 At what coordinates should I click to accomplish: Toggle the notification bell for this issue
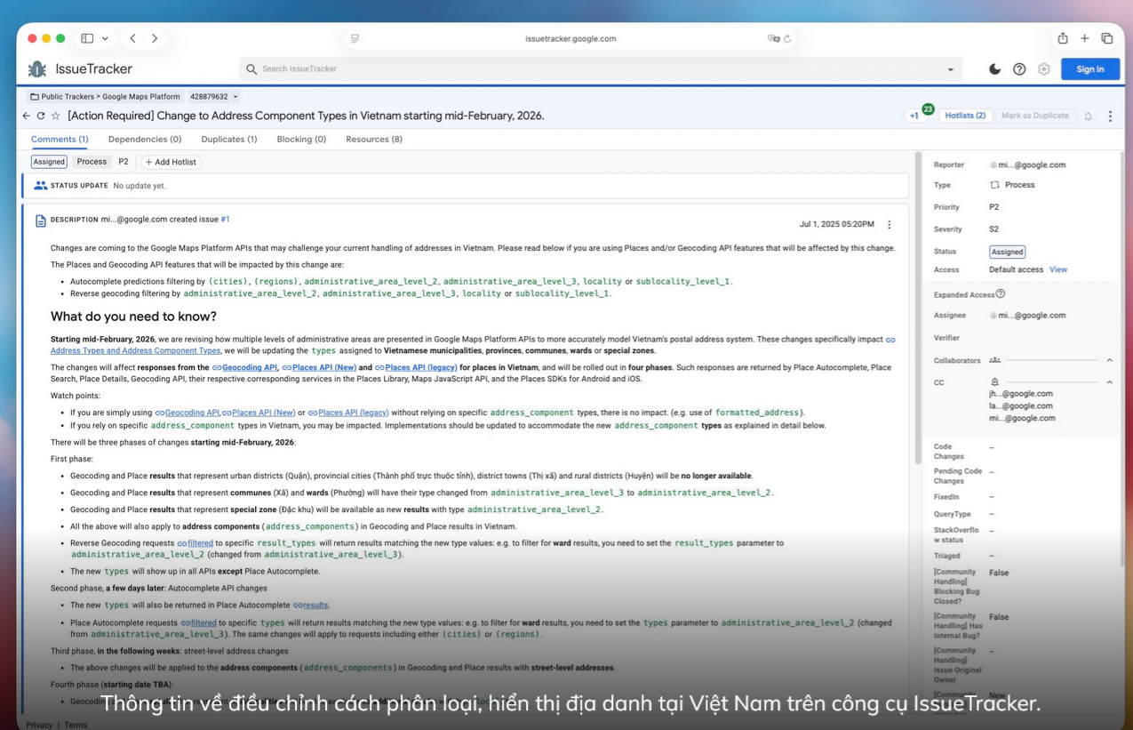pos(1088,116)
